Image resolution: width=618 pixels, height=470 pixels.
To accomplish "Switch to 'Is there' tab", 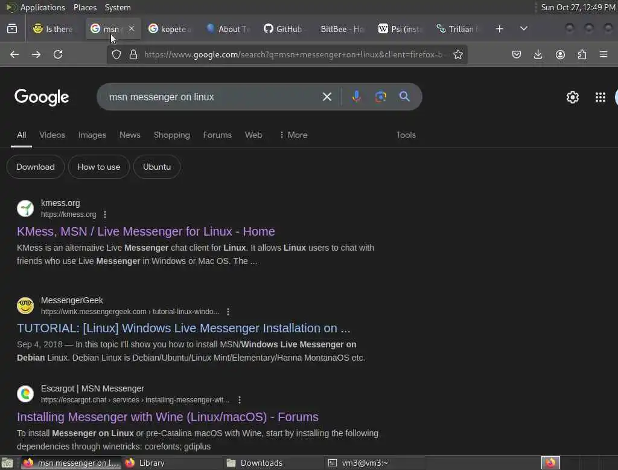I will [53, 29].
